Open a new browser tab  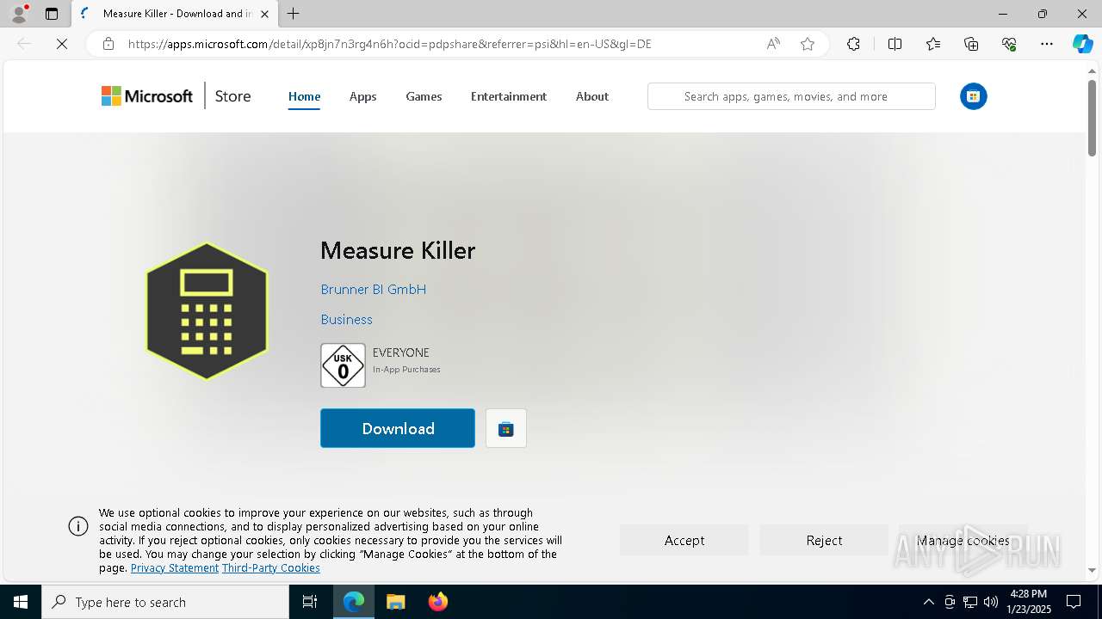click(294, 14)
